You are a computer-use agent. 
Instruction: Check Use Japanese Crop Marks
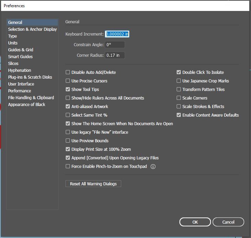(179, 81)
